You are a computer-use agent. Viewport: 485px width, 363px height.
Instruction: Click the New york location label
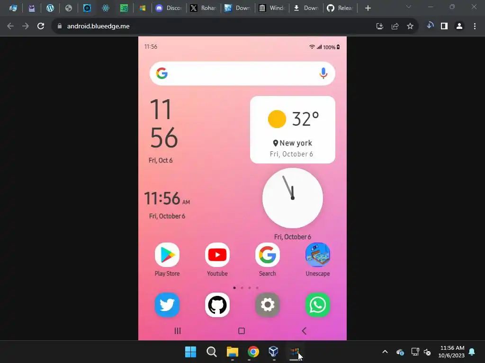(x=293, y=143)
